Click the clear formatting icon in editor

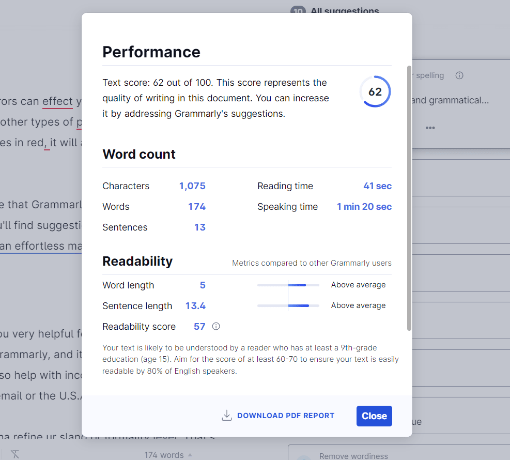15,454
